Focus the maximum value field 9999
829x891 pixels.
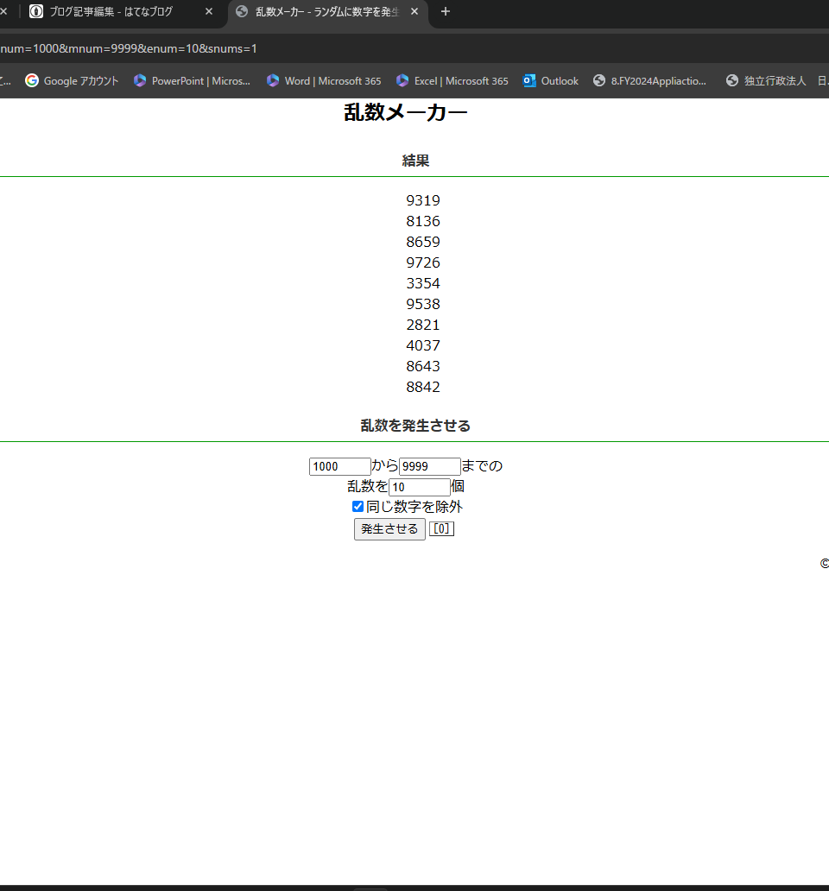429,466
